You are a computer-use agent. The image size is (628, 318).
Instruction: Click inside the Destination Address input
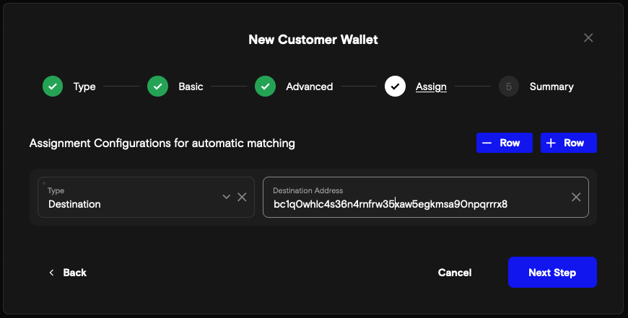pos(419,204)
